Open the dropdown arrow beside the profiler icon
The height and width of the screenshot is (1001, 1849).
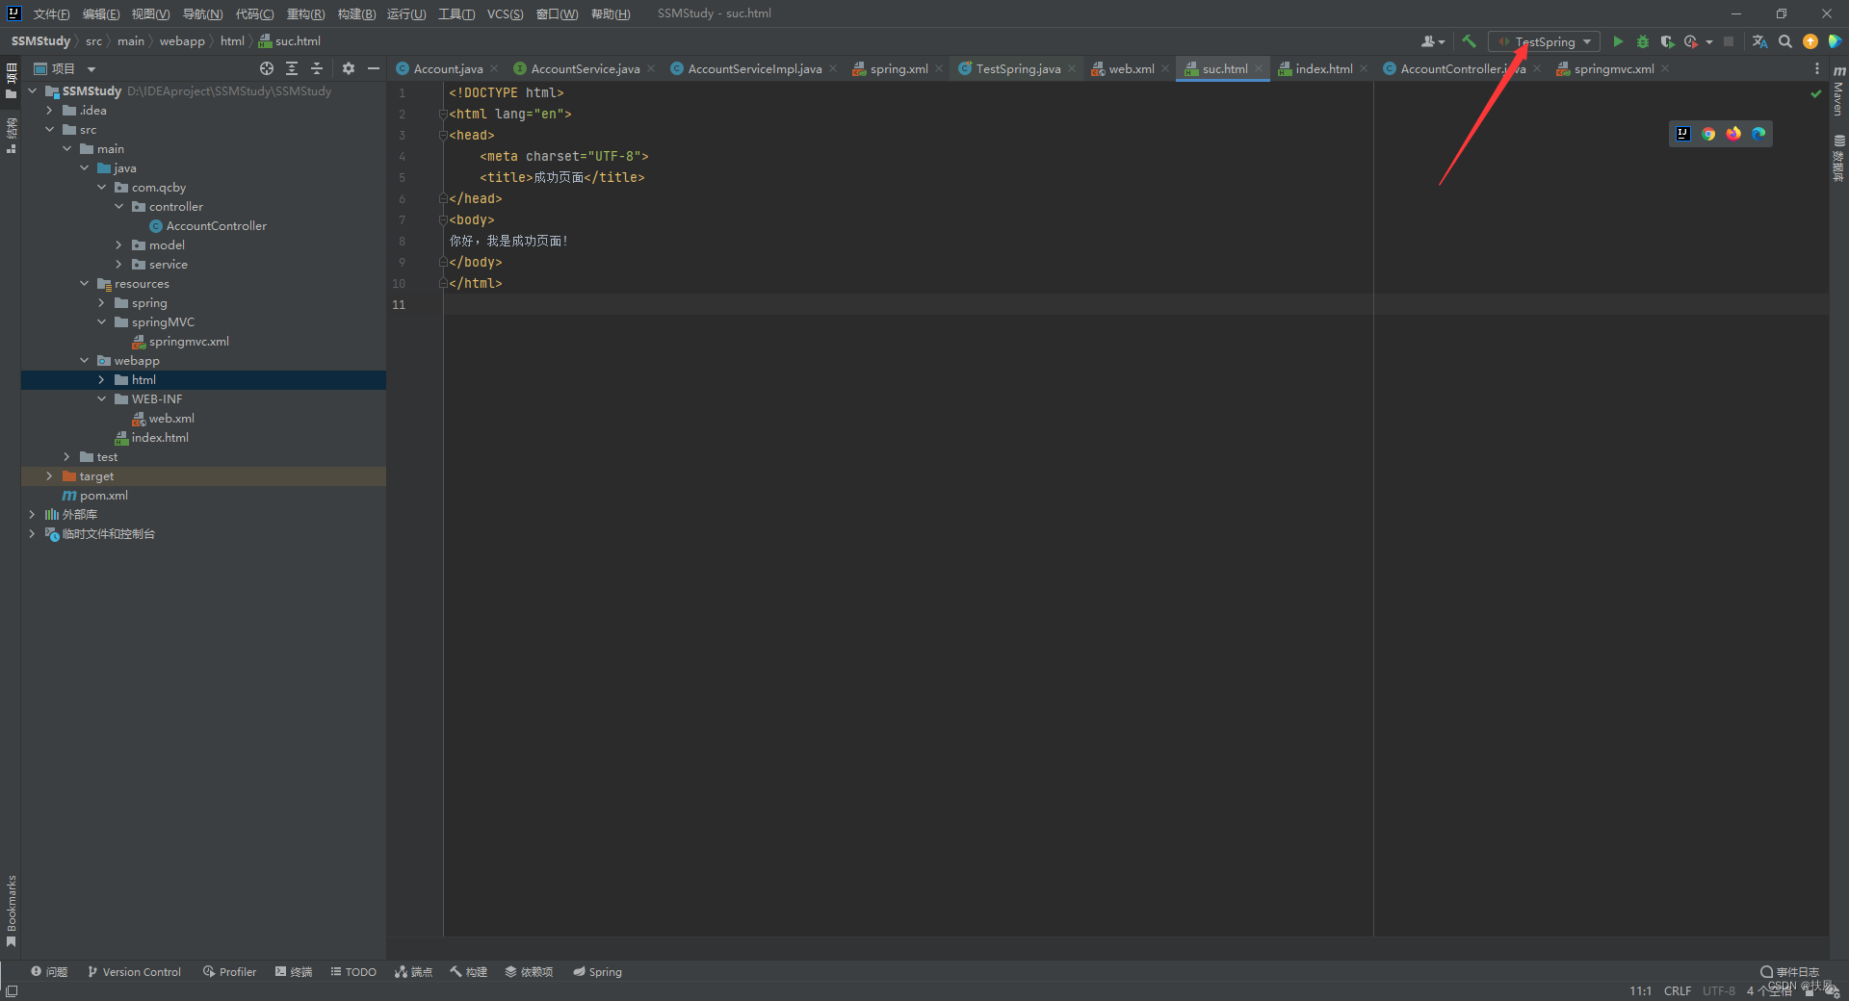1709,41
